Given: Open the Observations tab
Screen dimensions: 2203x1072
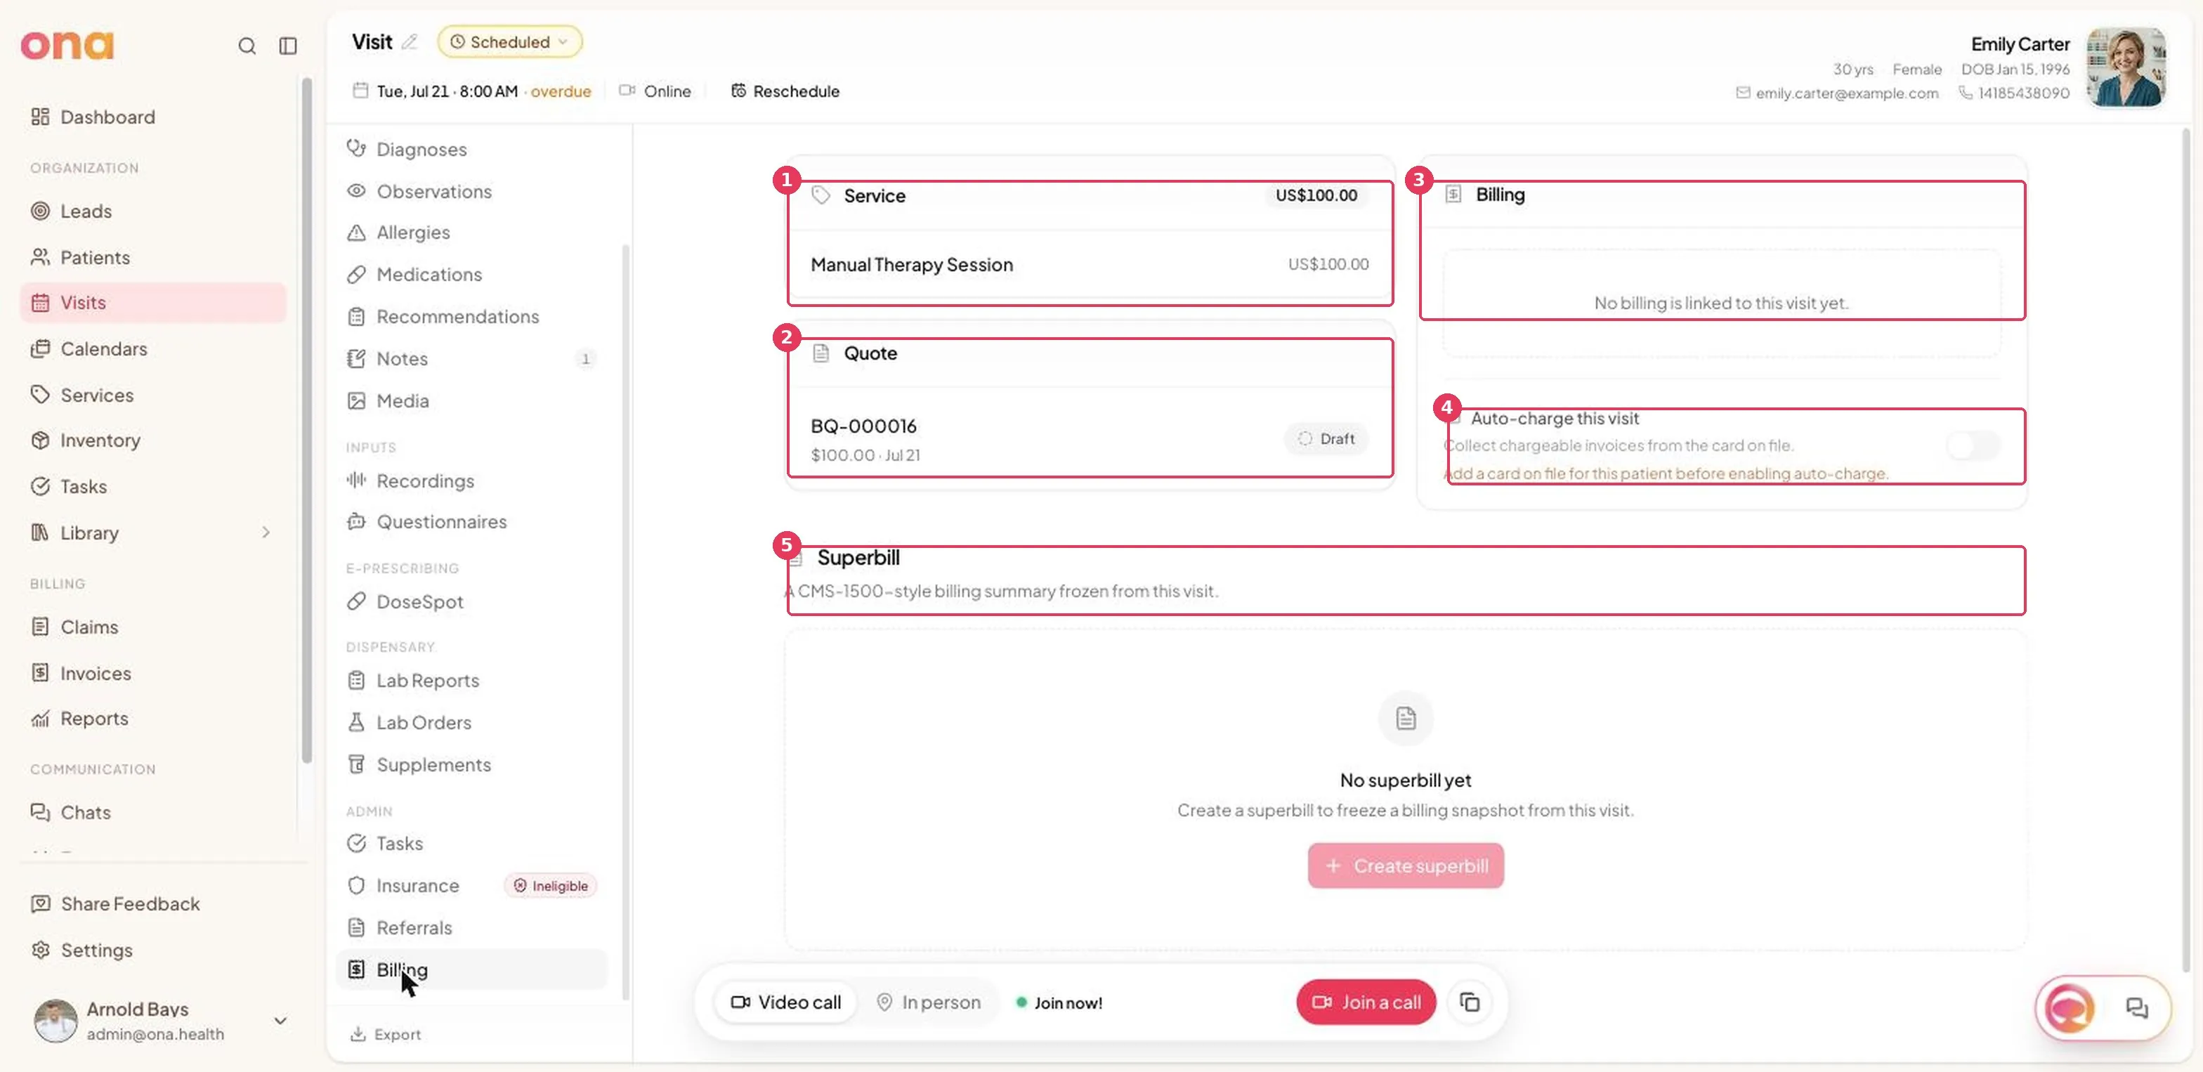Looking at the screenshot, I should coord(433,190).
